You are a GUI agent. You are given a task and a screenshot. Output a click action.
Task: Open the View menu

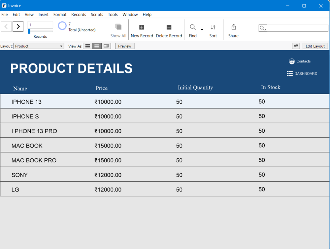(29, 15)
